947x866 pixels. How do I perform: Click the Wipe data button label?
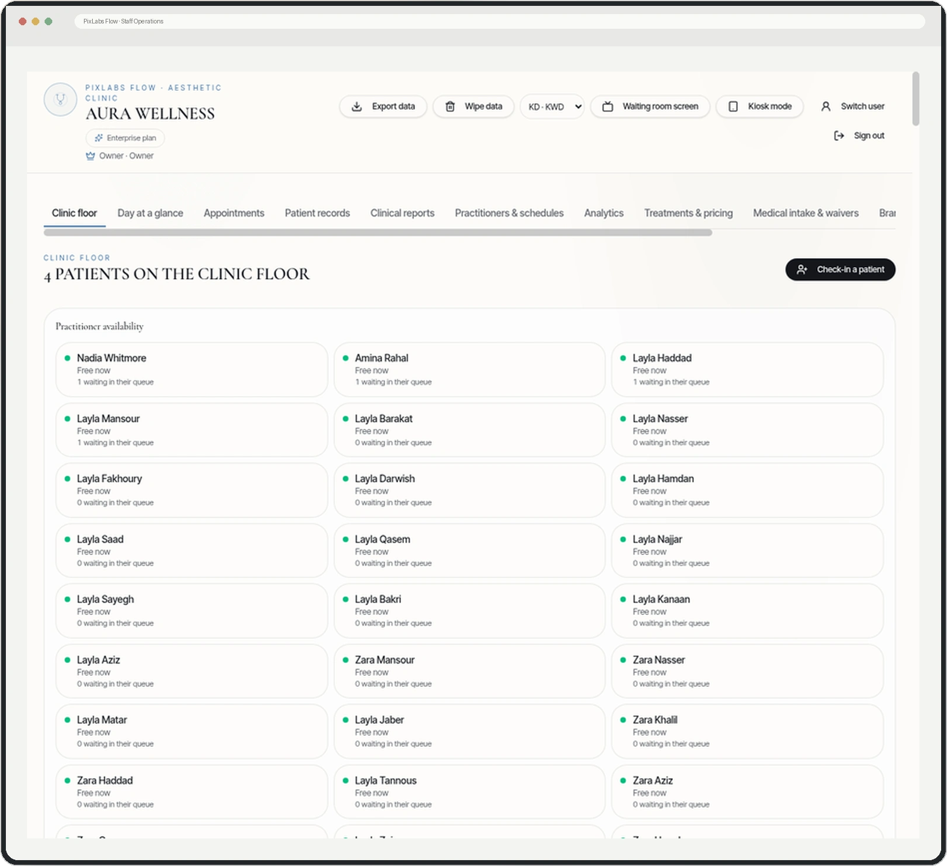point(483,107)
